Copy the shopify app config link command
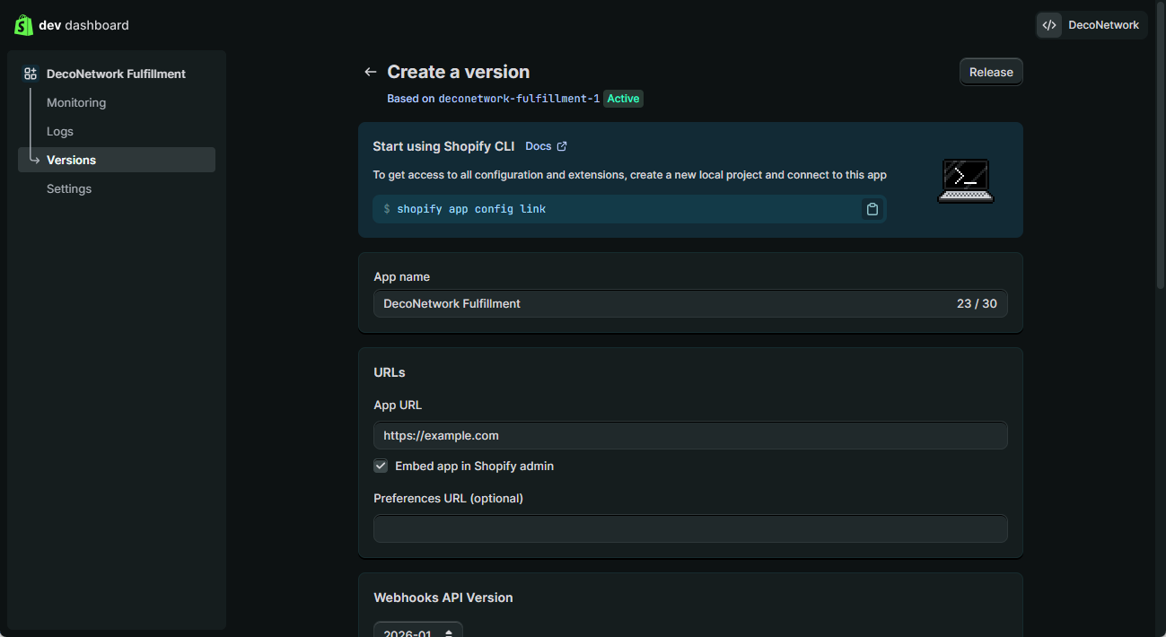The height and width of the screenshot is (637, 1166). 872,209
